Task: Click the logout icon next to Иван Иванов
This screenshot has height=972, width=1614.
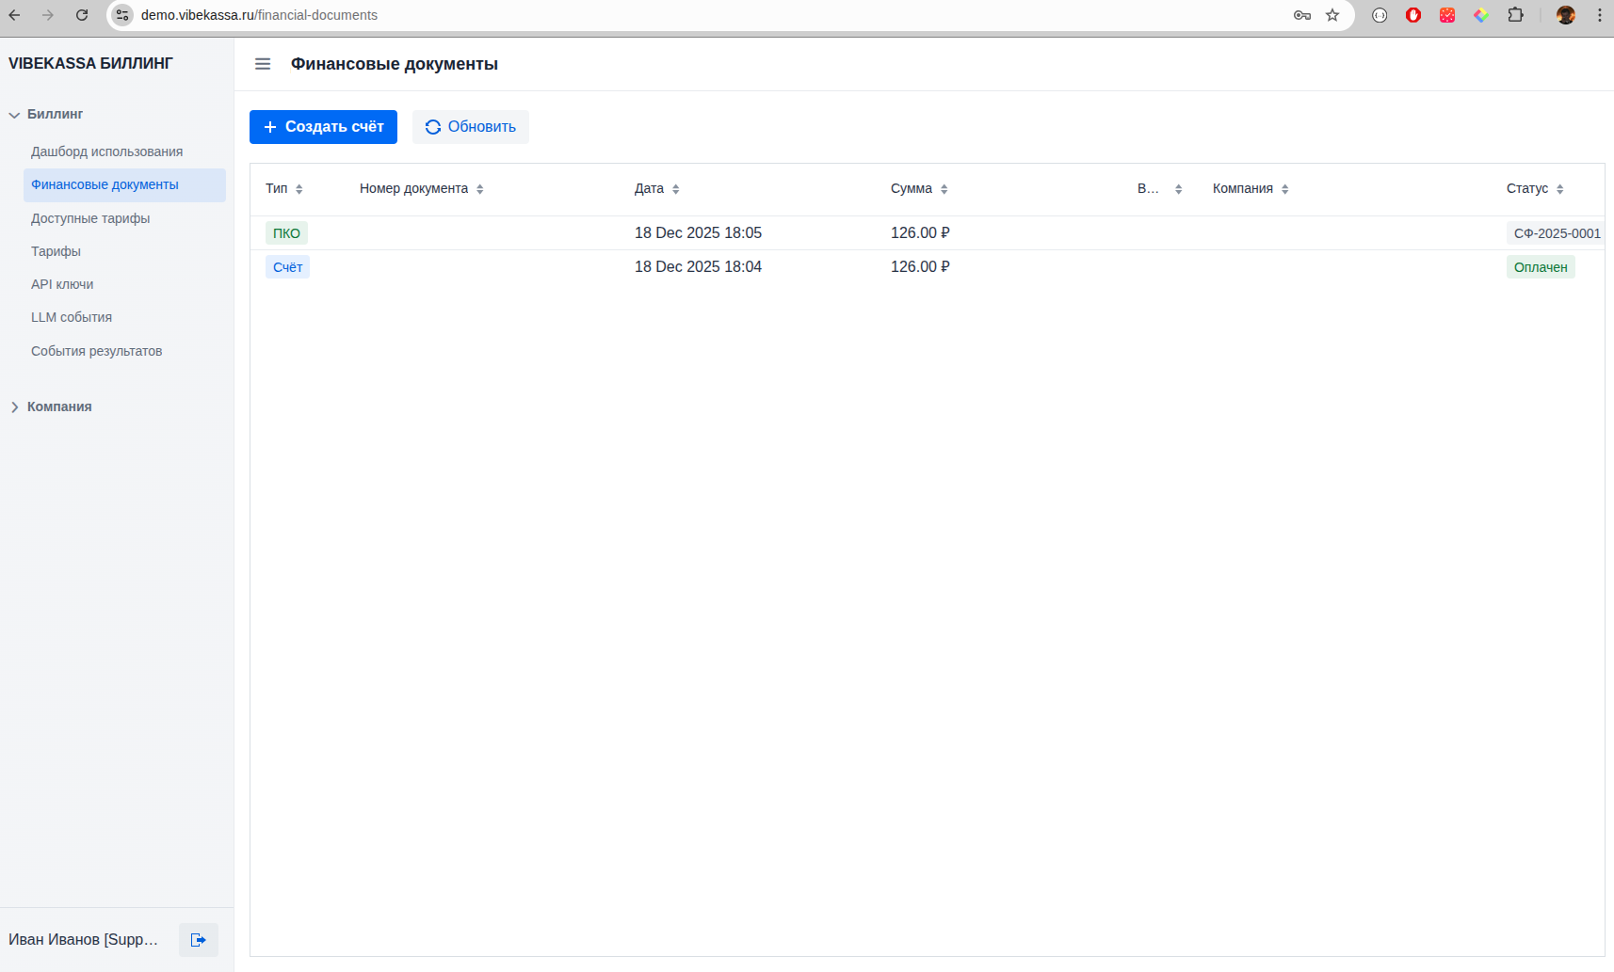Action: [199, 940]
